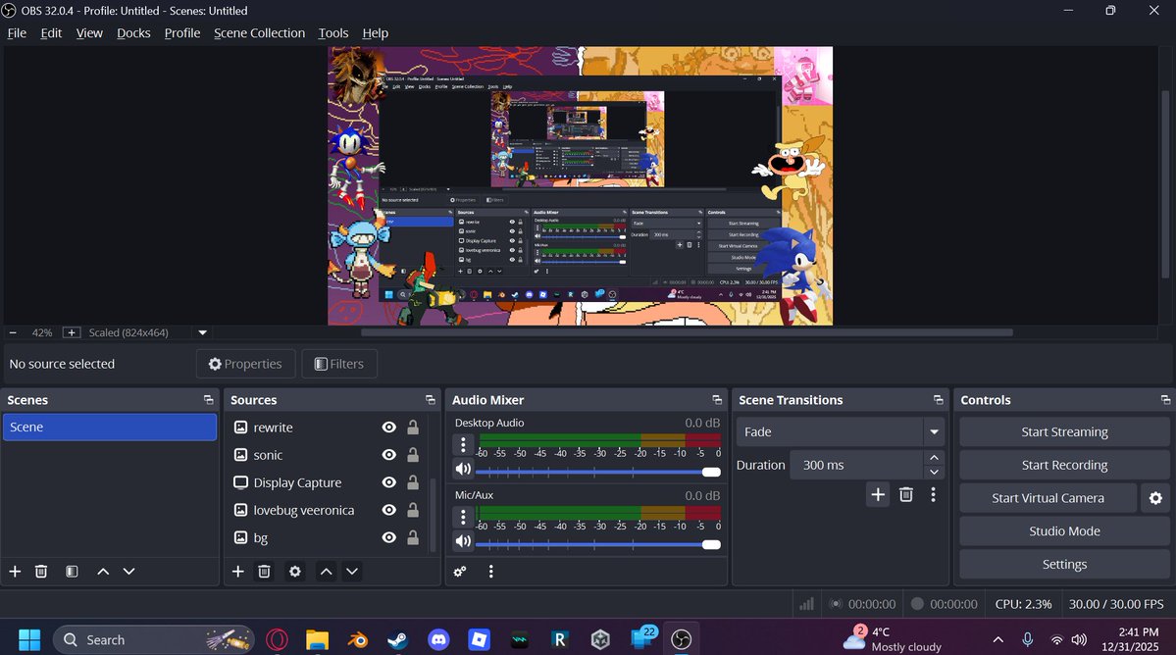
Task: Hide the Display Capture source
Action: (388, 482)
